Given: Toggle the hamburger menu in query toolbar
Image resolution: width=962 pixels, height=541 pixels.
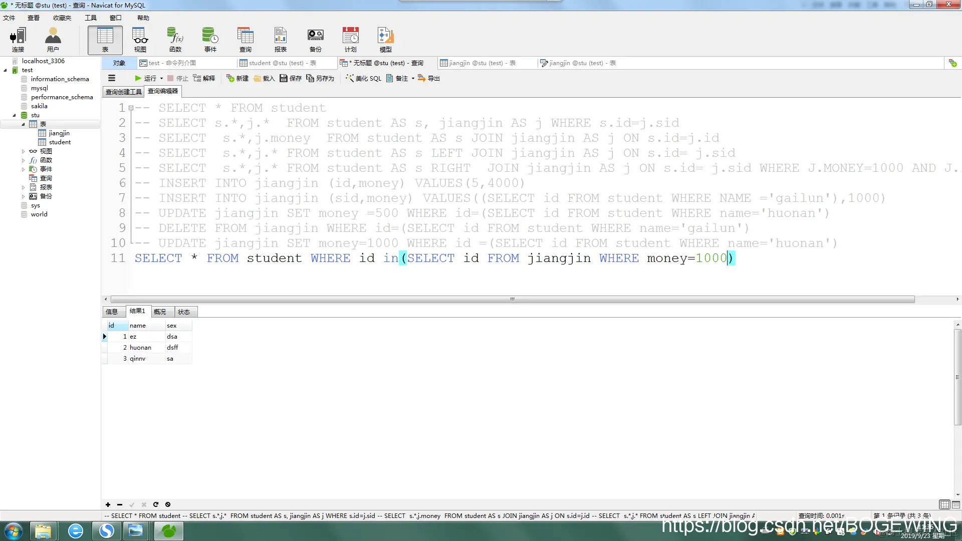Looking at the screenshot, I should (x=112, y=78).
